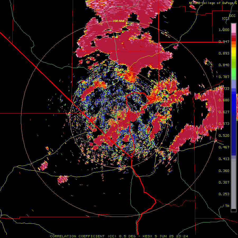This screenshot has height=238, width=238.
Task: Select the 0.573 color scale value
Action: click(x=224, y=124)
